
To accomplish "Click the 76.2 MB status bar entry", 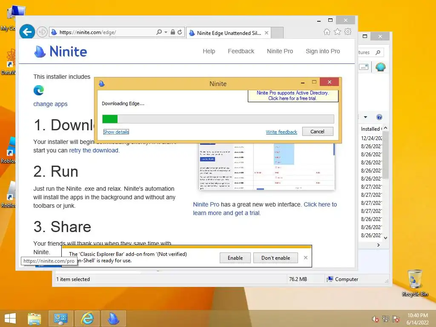I will 298,279.
